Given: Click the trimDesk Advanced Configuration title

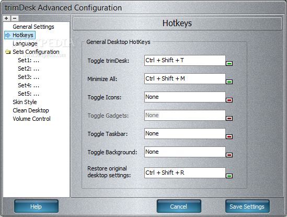Looking at the screenshot, I should coord(63,8).
